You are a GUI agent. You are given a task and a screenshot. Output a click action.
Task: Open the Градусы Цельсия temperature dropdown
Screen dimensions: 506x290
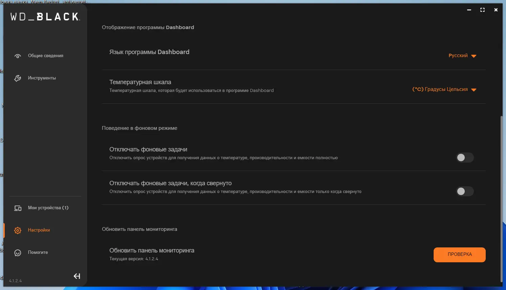pos(444,90)
